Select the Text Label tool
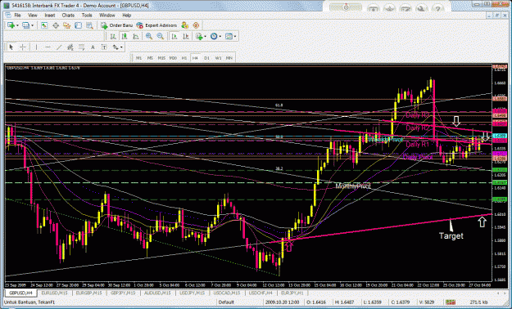Viewport: 512px width, 309px height. coord(104,47)
